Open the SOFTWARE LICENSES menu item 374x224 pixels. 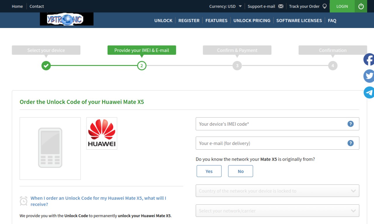(299, 20)
